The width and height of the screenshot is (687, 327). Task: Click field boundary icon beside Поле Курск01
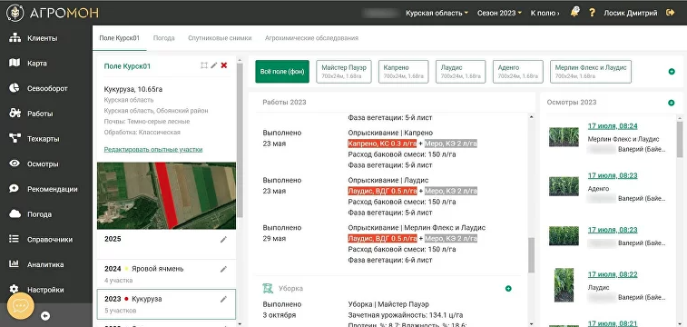(x=203, y=65)
